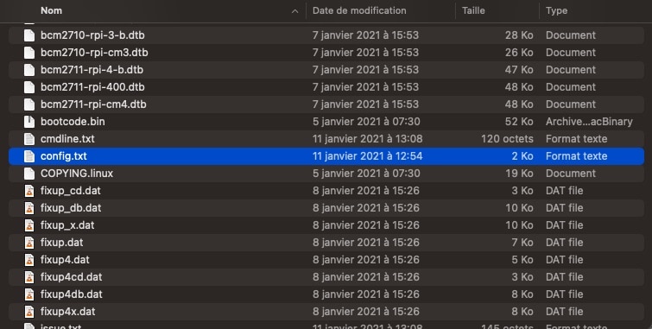Screen dimensions: 652x329
Task: Click date '11 janvier 2021 à 12:54'
Action: (x=368, y=156)
